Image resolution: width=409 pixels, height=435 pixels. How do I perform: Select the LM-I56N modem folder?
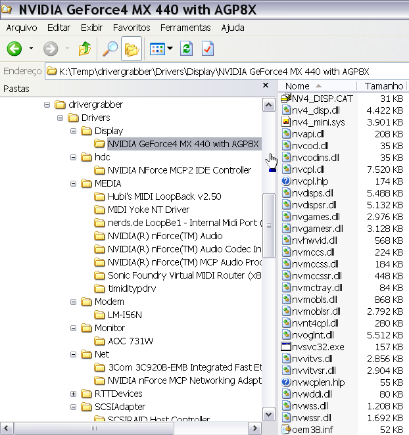118,315
